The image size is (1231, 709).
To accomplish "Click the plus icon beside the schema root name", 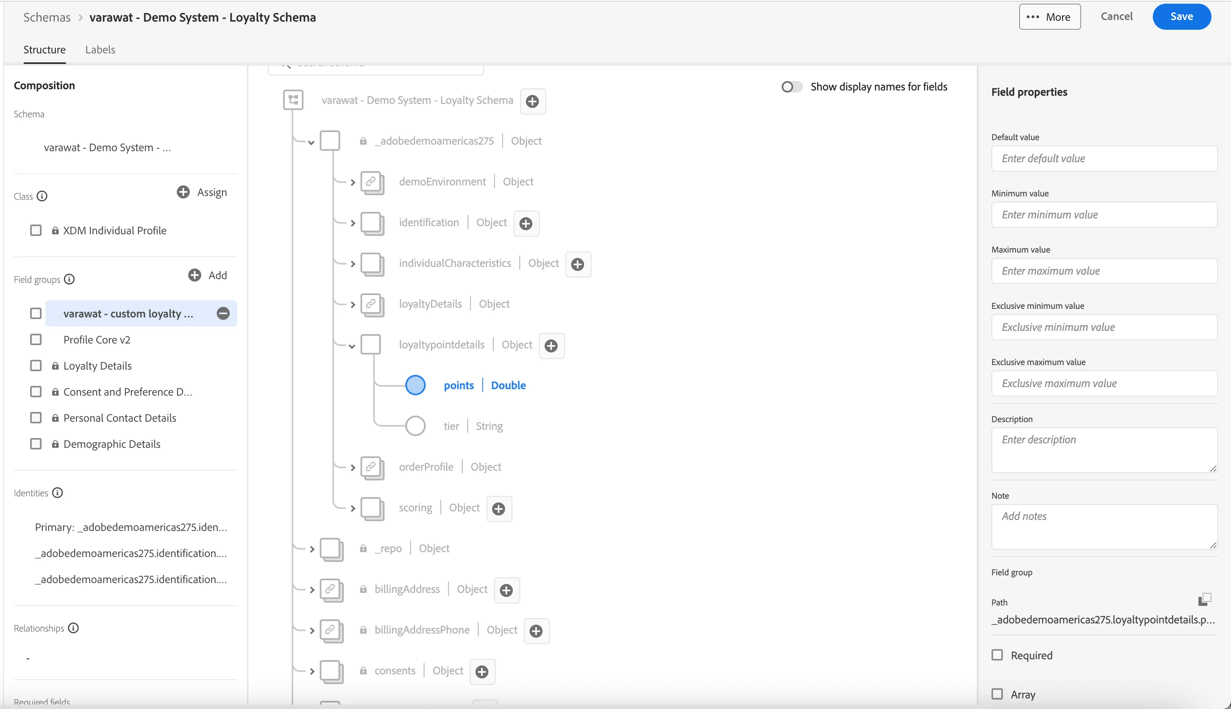I will pyautogui.click(x=532, y=101).
